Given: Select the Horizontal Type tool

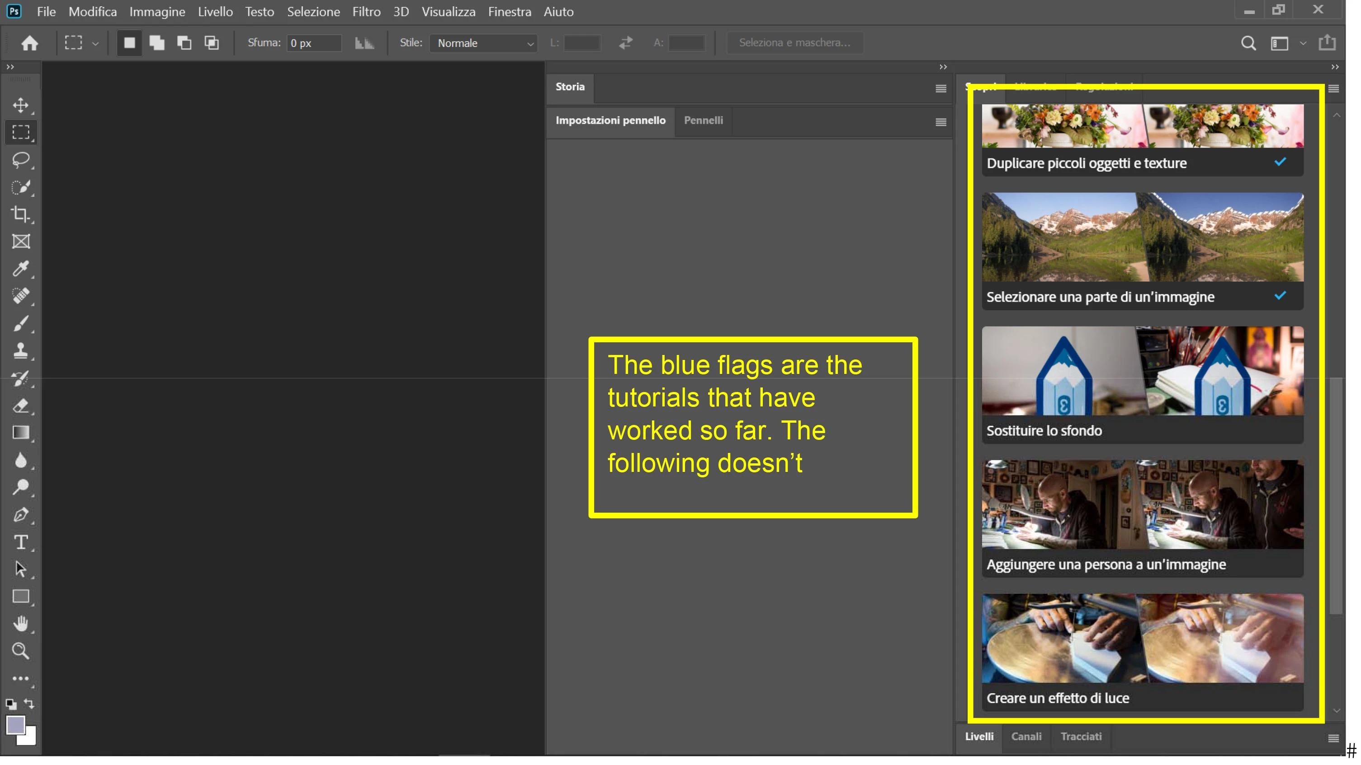Looking at the screenshot, I should click(21, 542).
